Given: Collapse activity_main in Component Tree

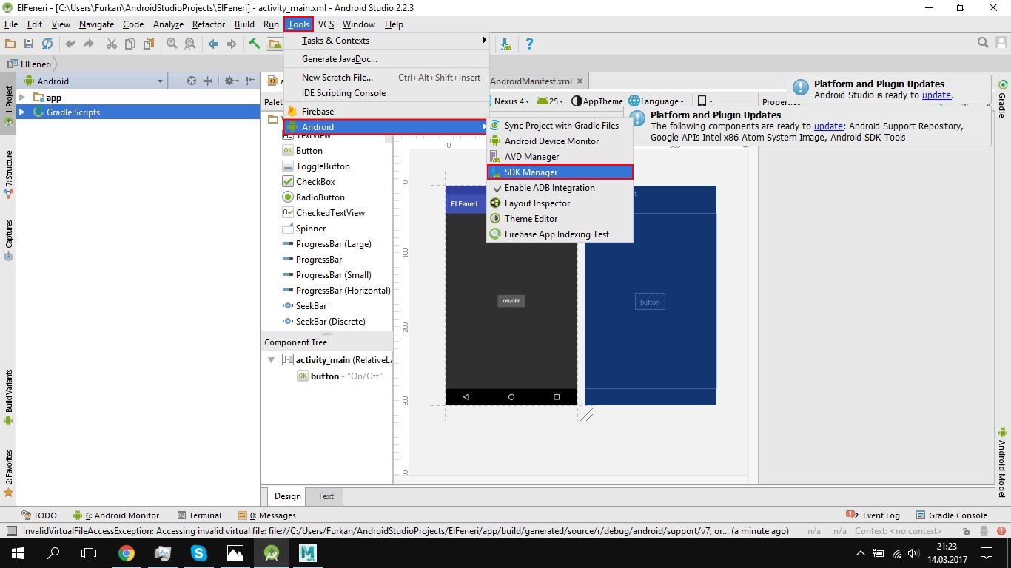Looking at the screenshot, I should coord(271,360).
